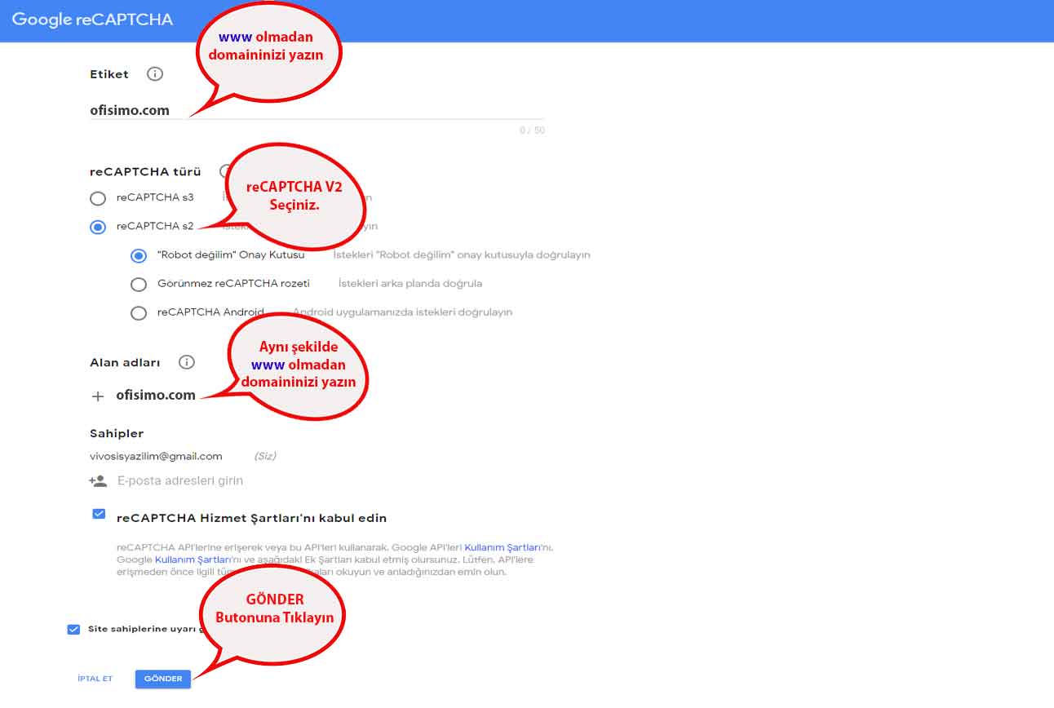
Task: Click the İPTAL ET button
Action: coord(95,679)
